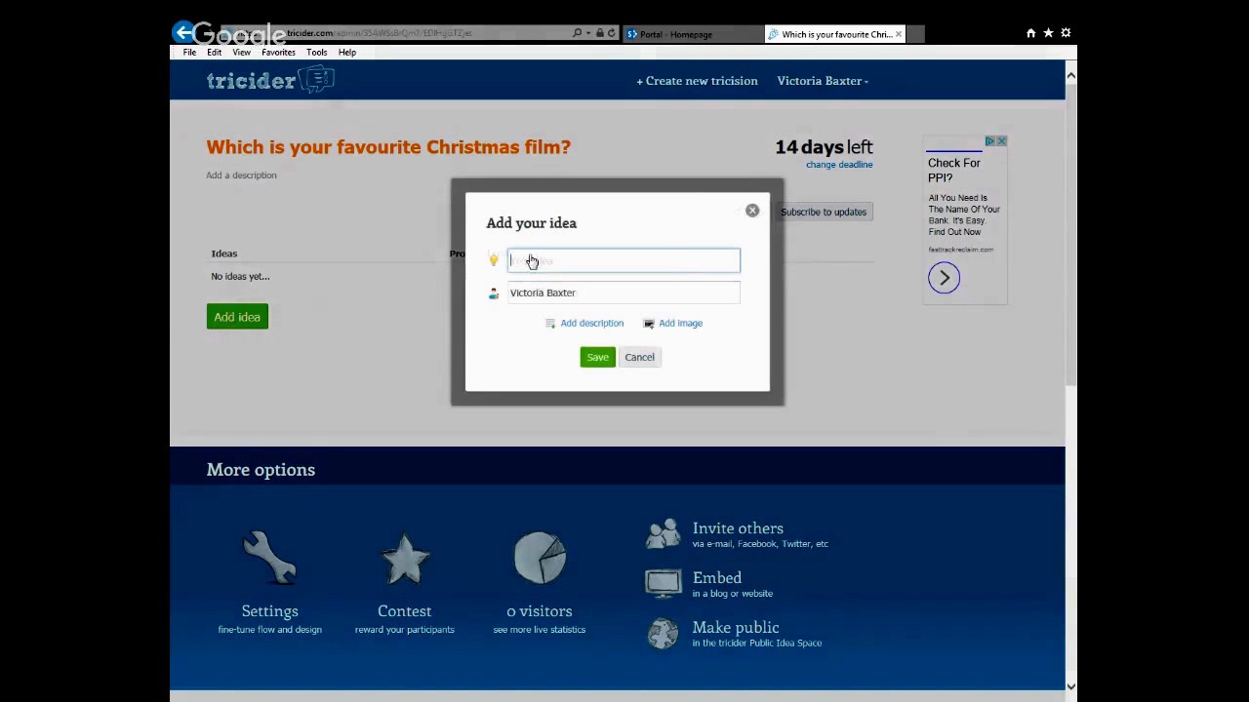The height and width of the screenshot is (702, 1249).
Task: Click the security lock icon in address bar
Action: pyautogui.click(x=599, y=33)
